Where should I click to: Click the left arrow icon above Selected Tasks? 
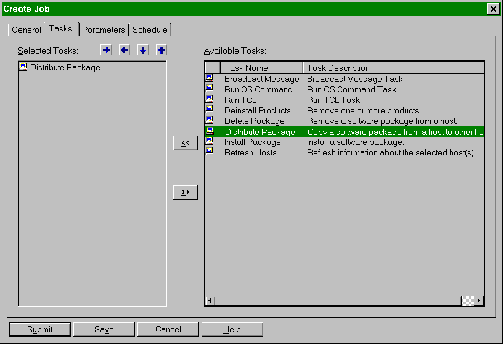[x=125, y=51]
